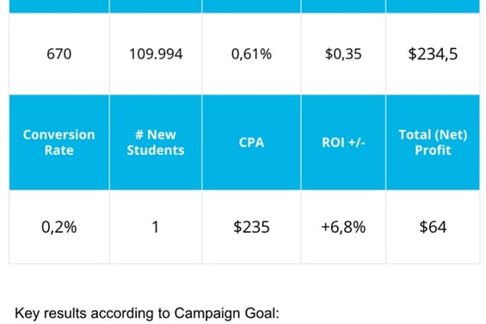Click the Conversion Rate header cell
Image resolution: width=486 pixels, height=324 pixels.
pyautogui.click(x=58, y=142)
